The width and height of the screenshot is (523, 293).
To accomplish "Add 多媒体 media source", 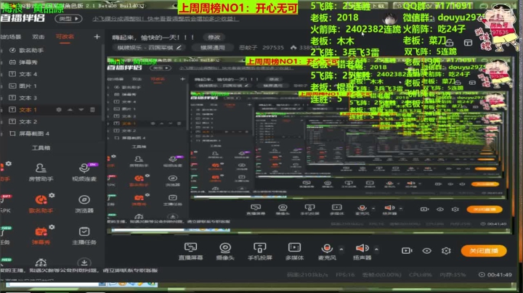I will (294, 251).
